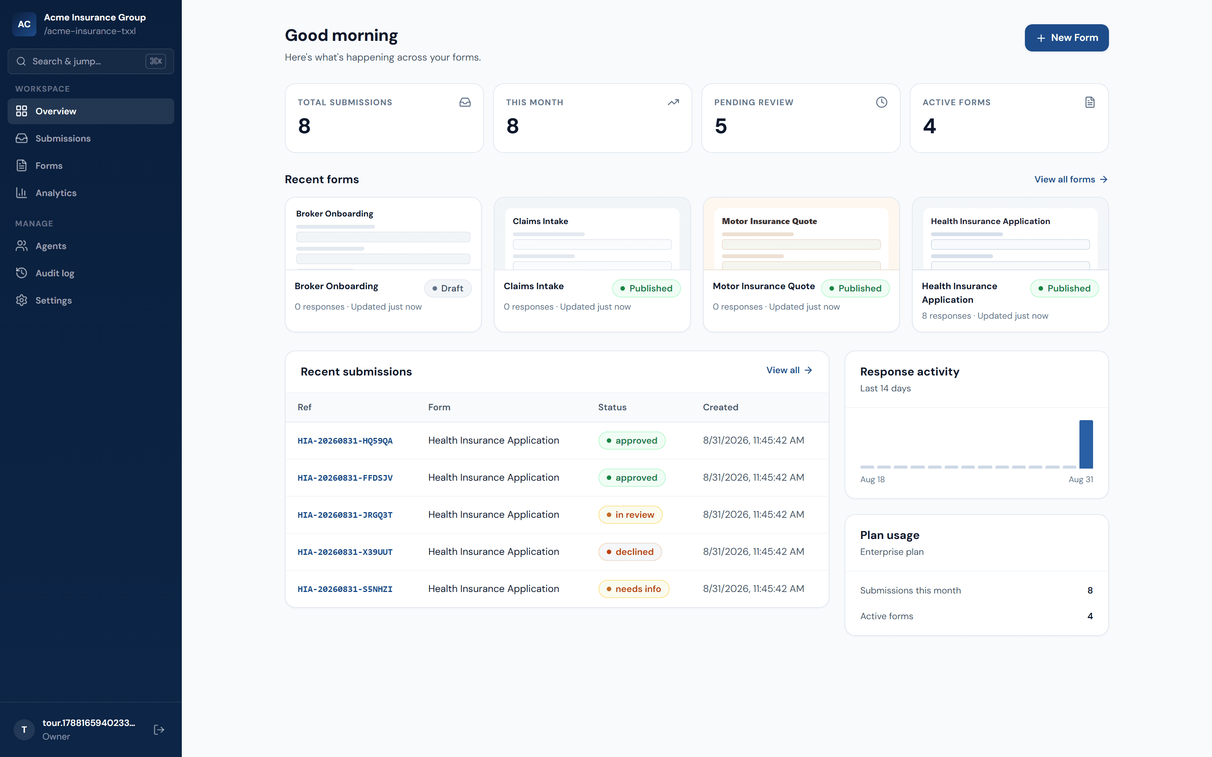This screenshot has width=1212, height=757.
Task: Click the Aug 31 activity bar
Action: tap(1086, 444)
